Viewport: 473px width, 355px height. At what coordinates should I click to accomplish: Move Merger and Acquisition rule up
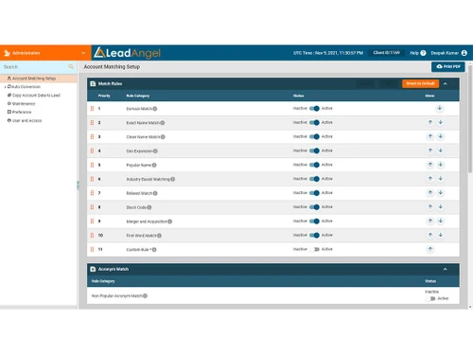pyautogui.click(x=430, y=221)
